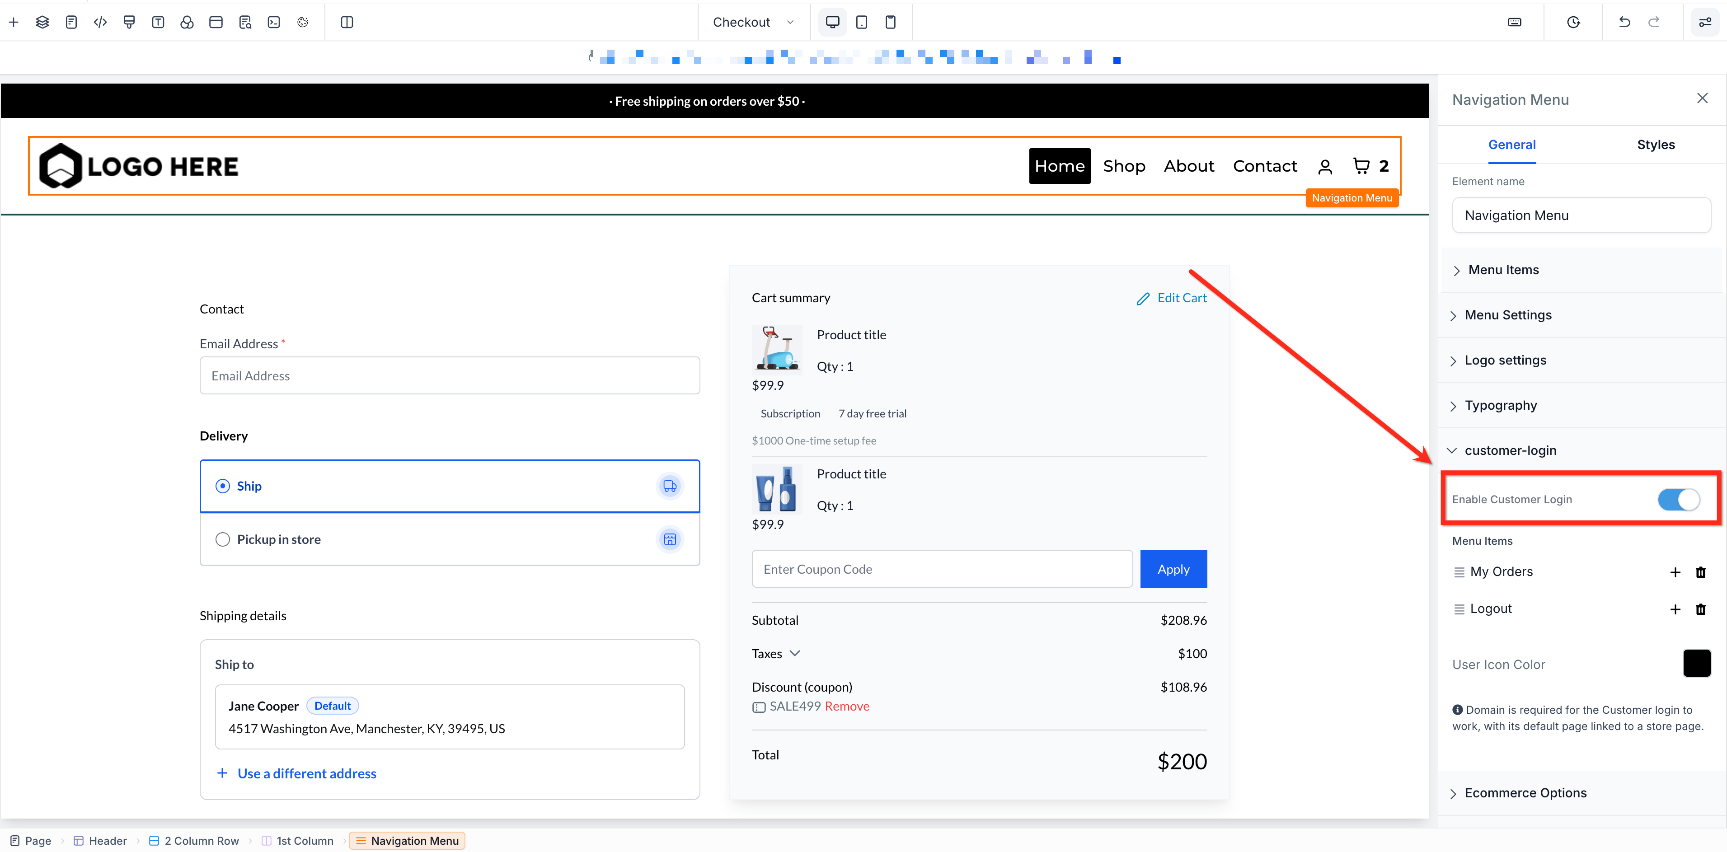The image size is (1727, 852).
Task: Select the Ship delivery radio option
Action: [223, 486]
